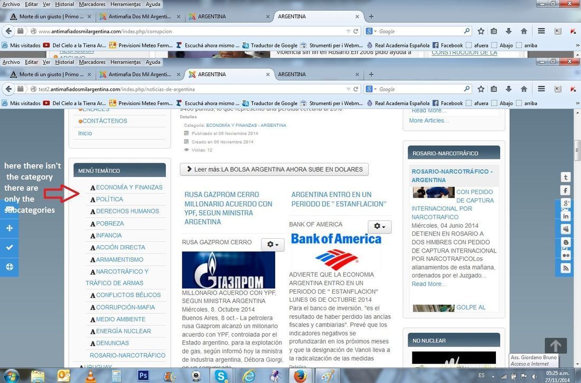Open Photoshop from the taskbar
The height and width of the screenshot is (383, 581).
[x=143, y=376]
